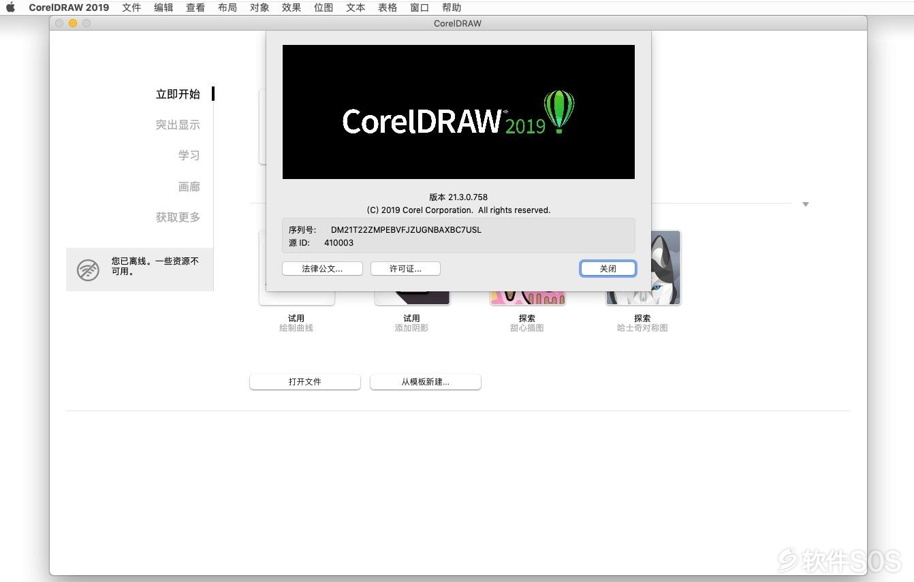This screenshot has height=582, width=914.
Task: Open the 文件 menu
Action: [131, 7]
